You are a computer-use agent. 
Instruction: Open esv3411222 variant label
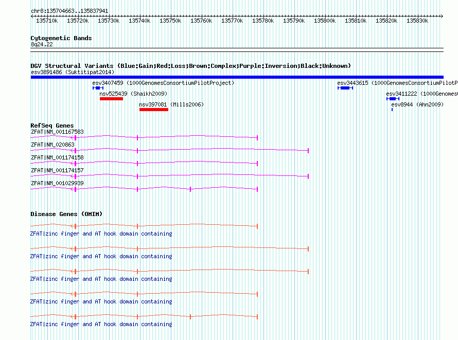[422, 94]
